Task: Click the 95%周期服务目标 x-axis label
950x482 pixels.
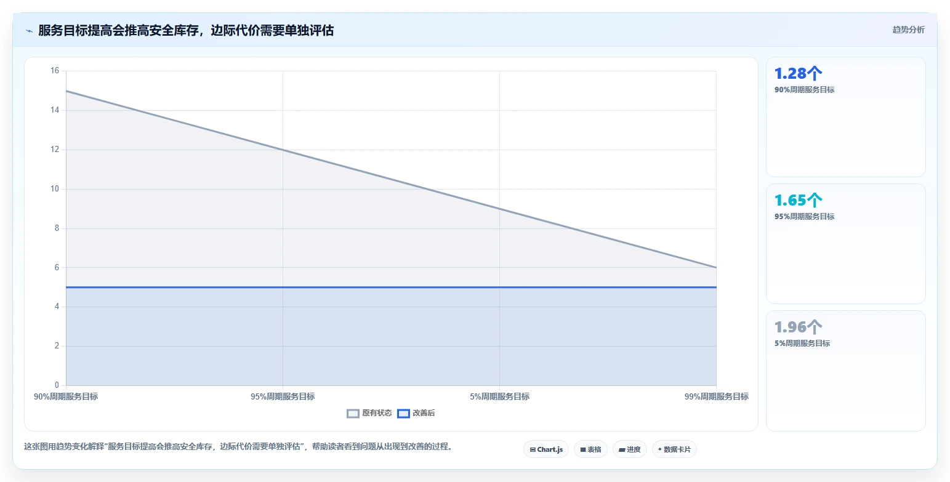Action: point(283,396)
